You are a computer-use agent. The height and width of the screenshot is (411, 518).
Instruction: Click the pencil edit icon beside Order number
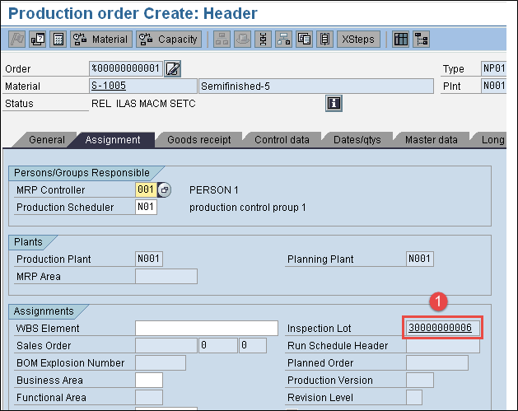pos(173,68)
